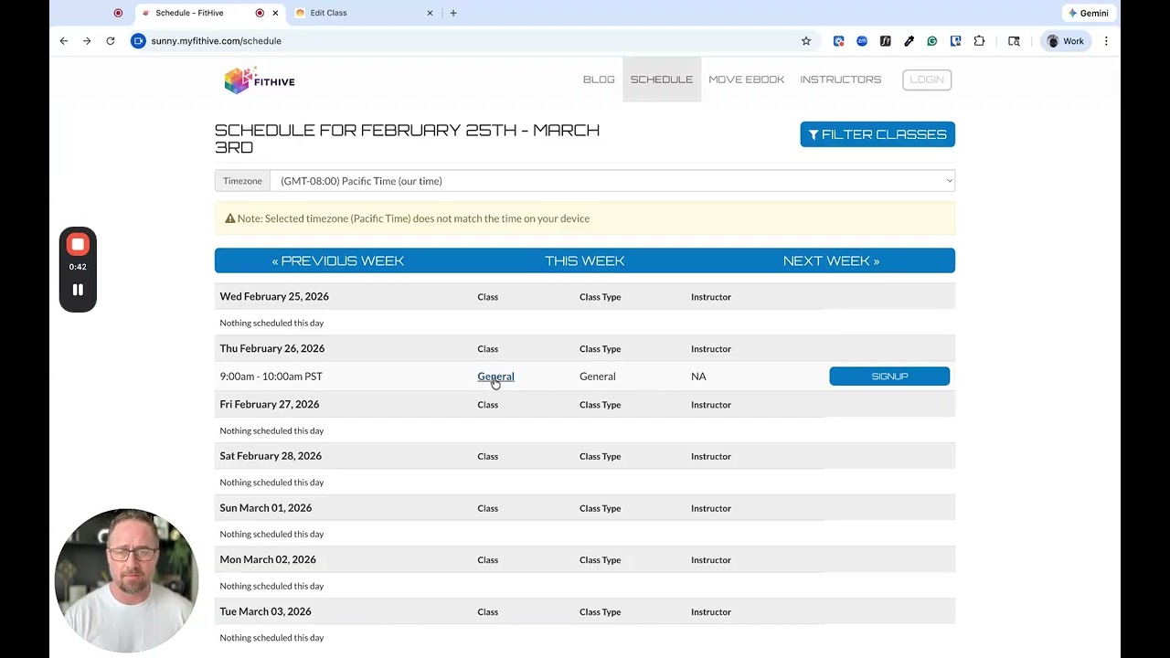Image resolution: width=1170 pixels, height=658 pixels.
Task: Select the eyedropper color picker extension
Action: tap(909, 41)
